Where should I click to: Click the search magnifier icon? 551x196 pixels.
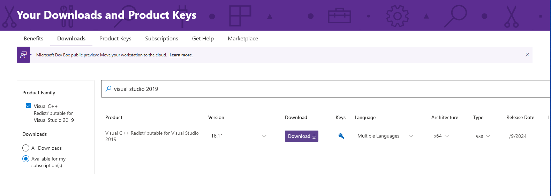tap(108, 89)
